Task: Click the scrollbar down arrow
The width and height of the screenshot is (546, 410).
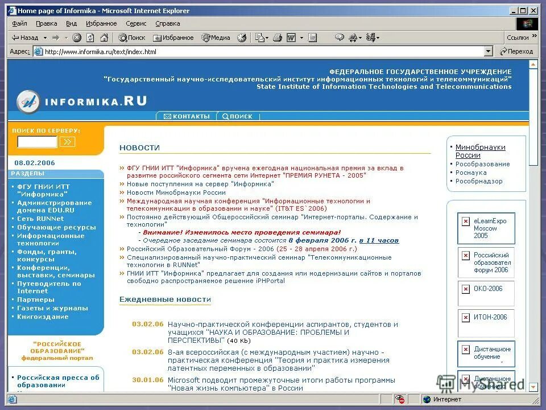Action: point(533,387)
